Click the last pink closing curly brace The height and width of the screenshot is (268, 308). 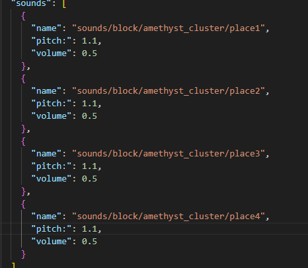(x=23, y=254)
